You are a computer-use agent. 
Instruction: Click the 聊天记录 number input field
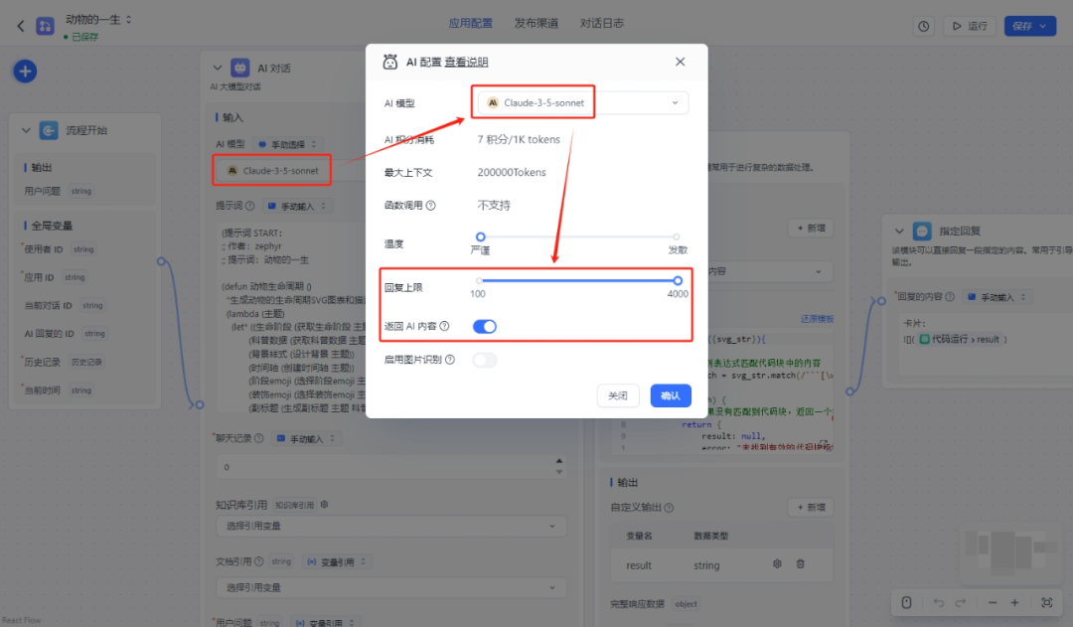pyautogui.click(x=390, y=467)
